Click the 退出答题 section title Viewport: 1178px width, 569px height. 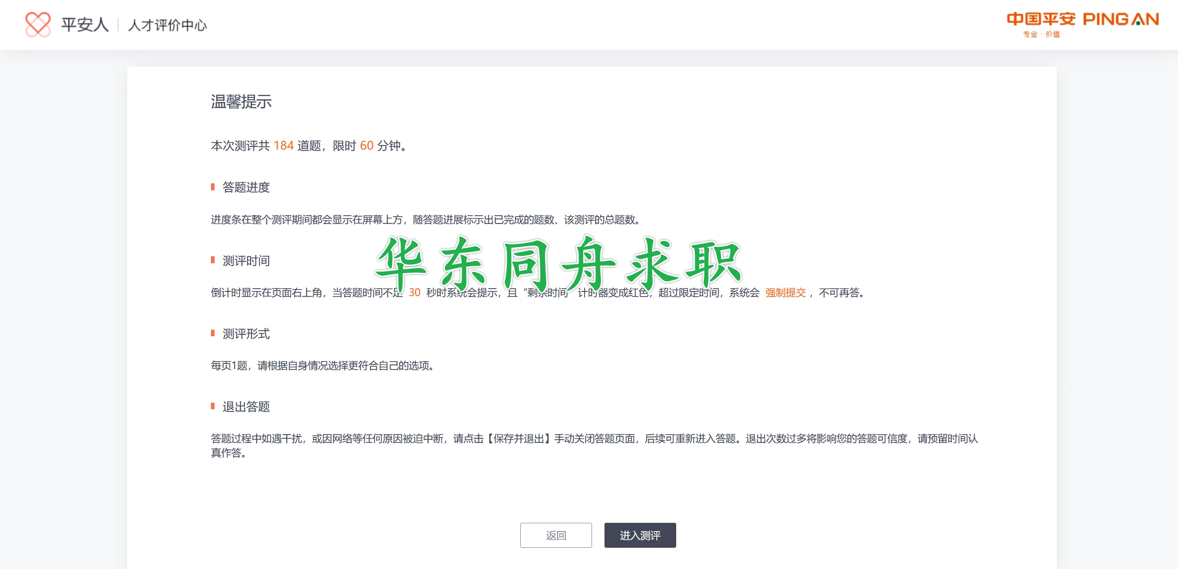[246, 406]
